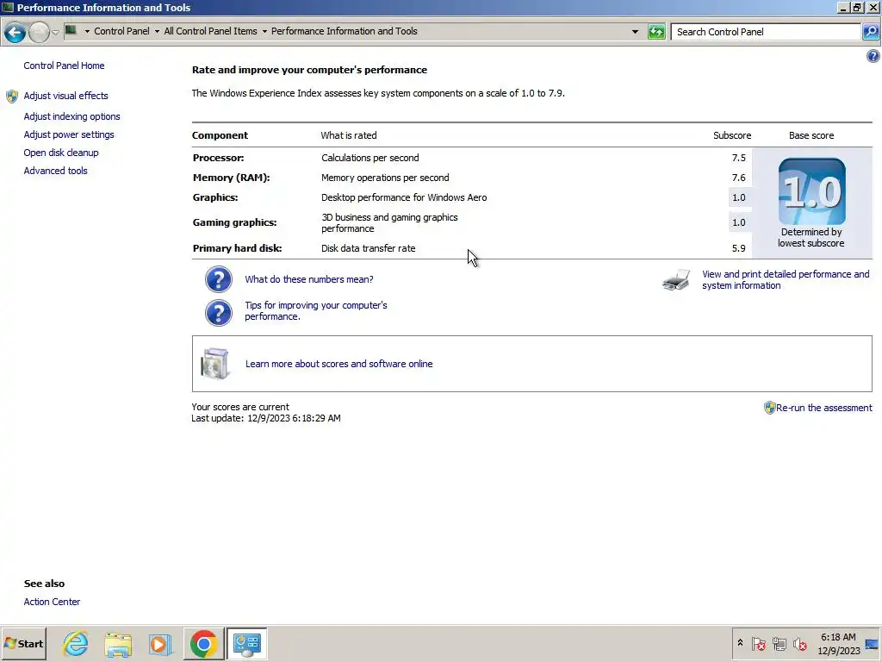Screen dimensions: 882x662
Task: Select the Control Panel breadcrumb
Action: click(121, 32)
